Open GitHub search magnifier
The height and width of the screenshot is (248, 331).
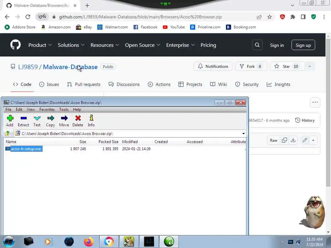tap(257, 45)
